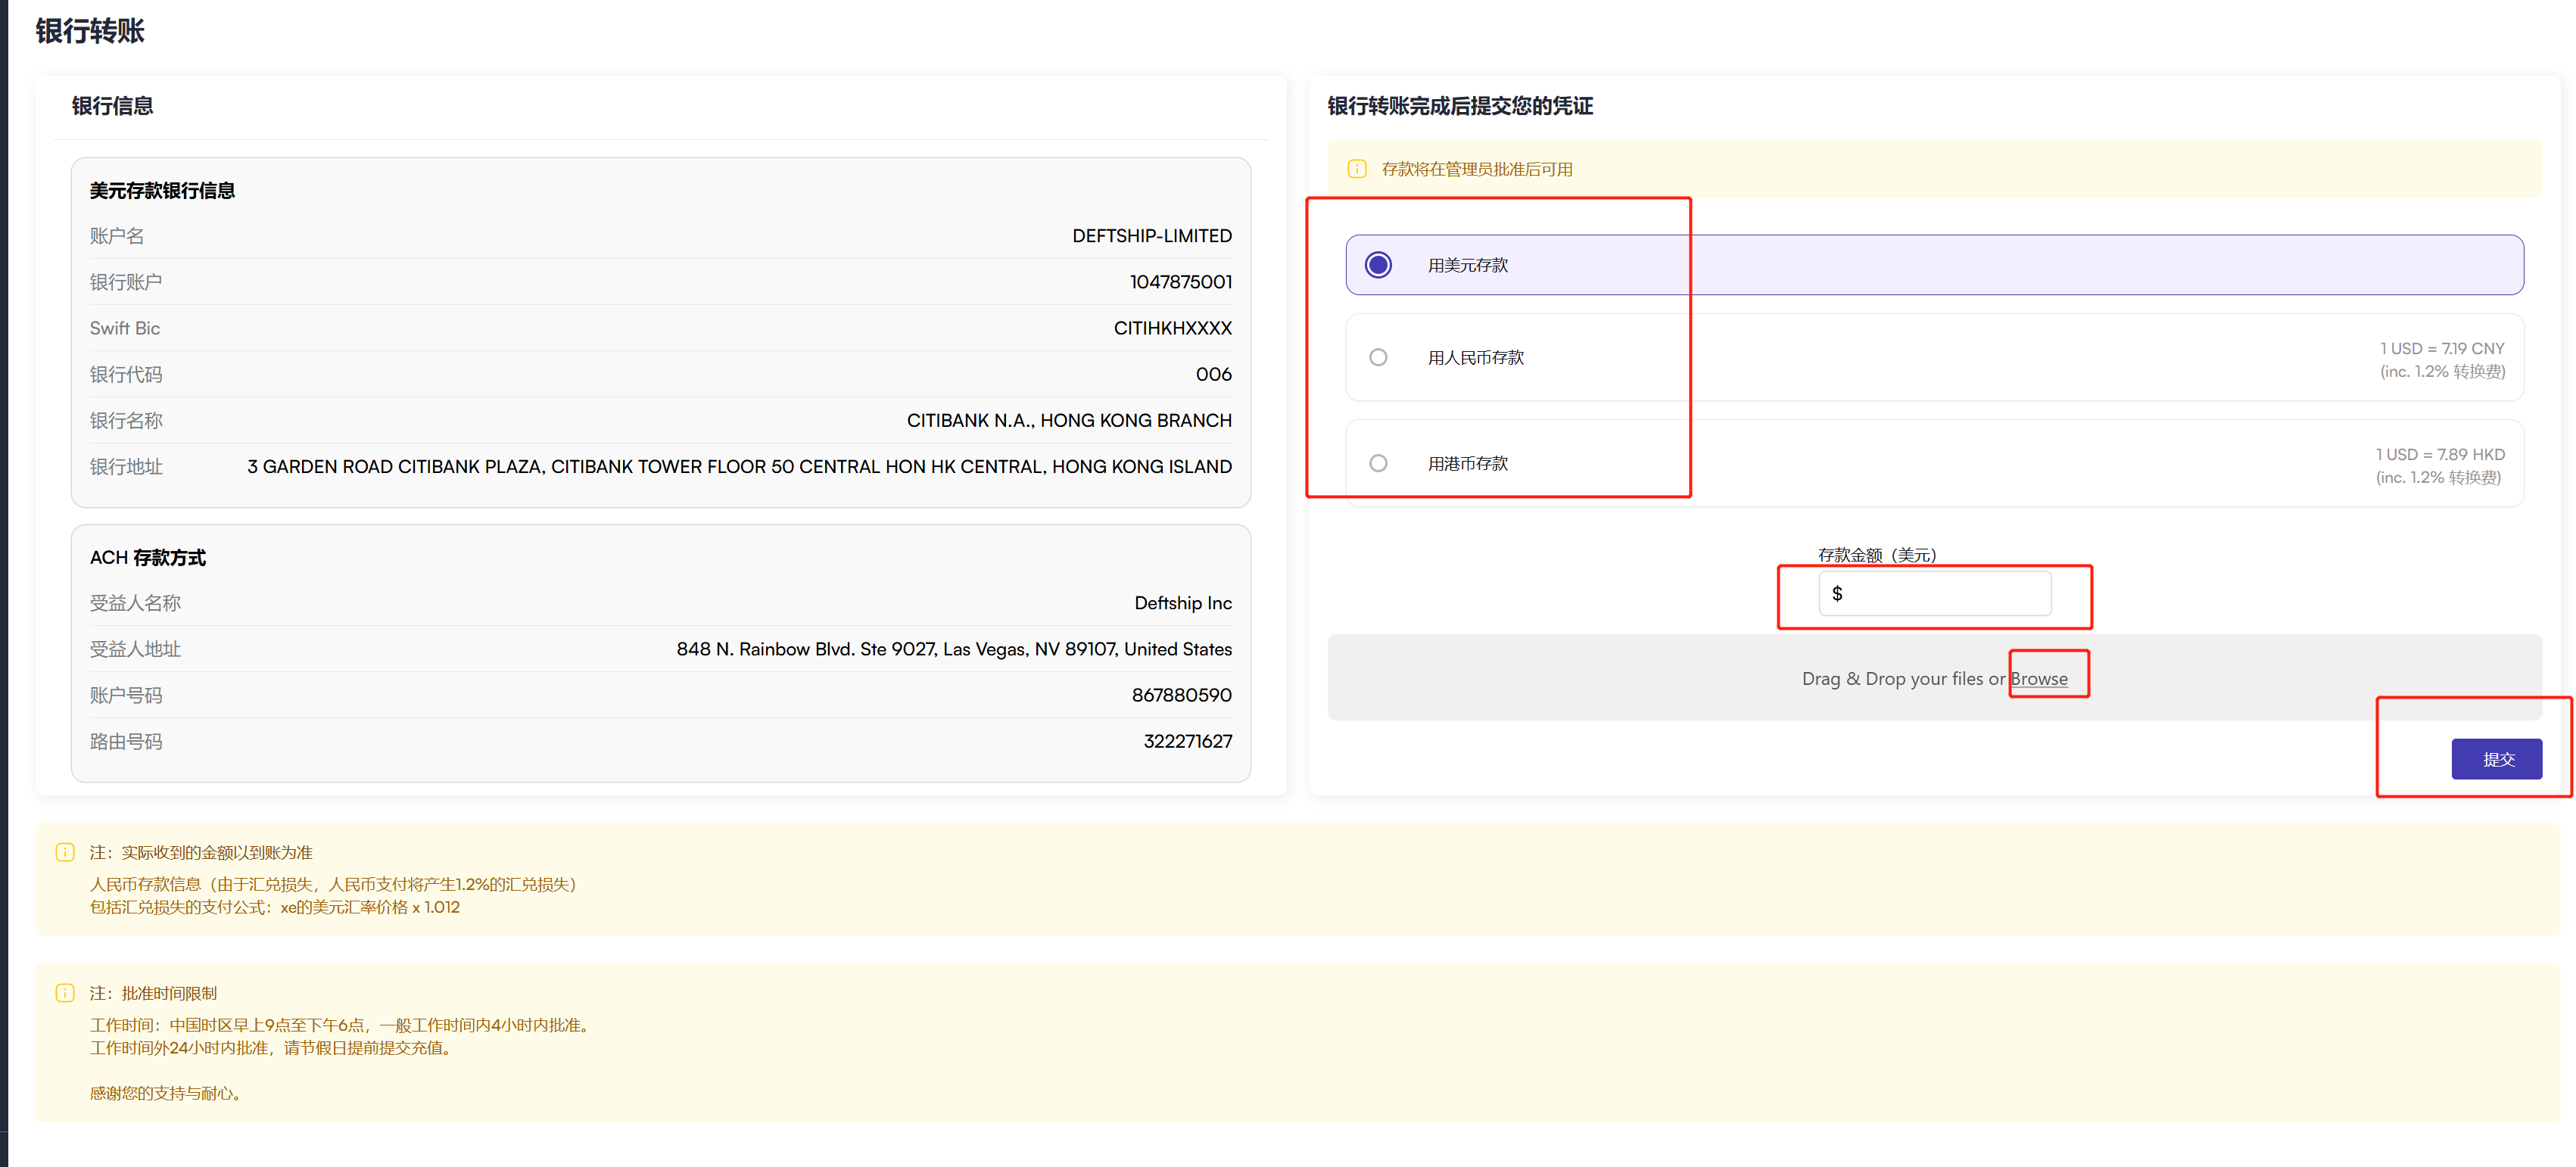This screenshot has height=1167, width=2576.
Task: Click the info icon beside 存款将在管理员批准后可用
Action: point(1357,169)
